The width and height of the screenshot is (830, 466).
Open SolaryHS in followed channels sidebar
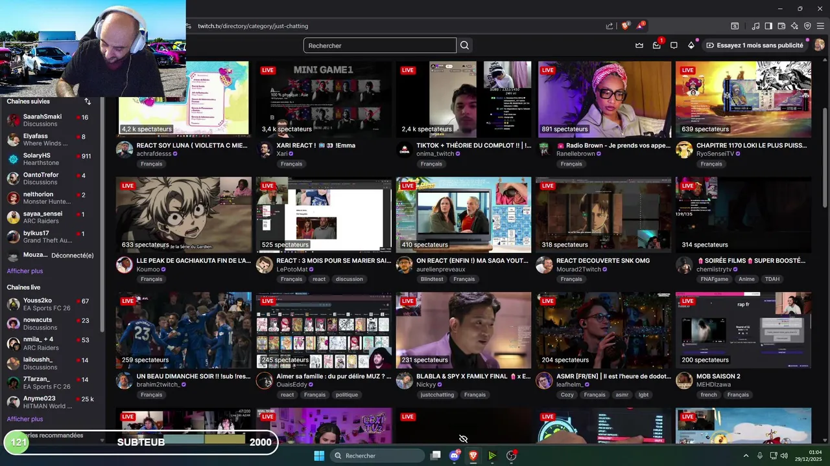click(51, 159)
